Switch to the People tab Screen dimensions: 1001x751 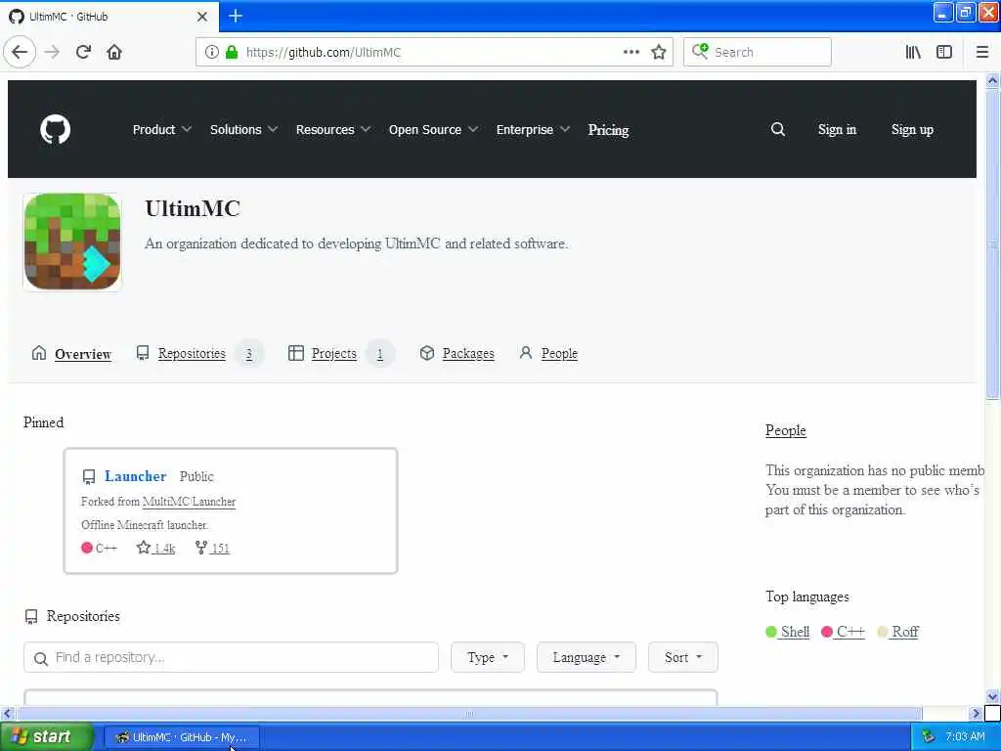click(x=547, y=354)
